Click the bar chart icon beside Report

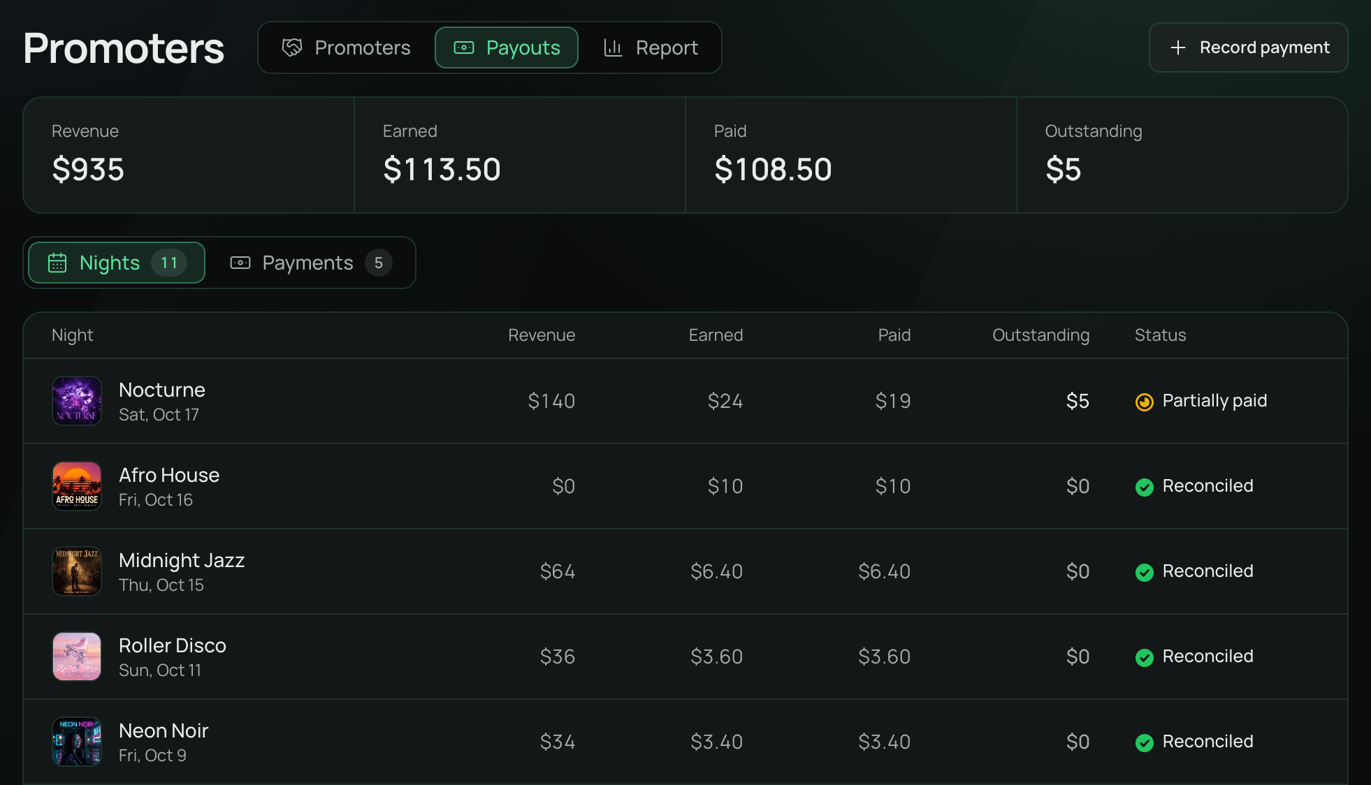pyautogui.click(x=613, y=47)
